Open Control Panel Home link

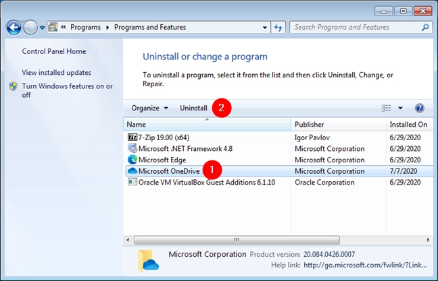coord(54,51)
